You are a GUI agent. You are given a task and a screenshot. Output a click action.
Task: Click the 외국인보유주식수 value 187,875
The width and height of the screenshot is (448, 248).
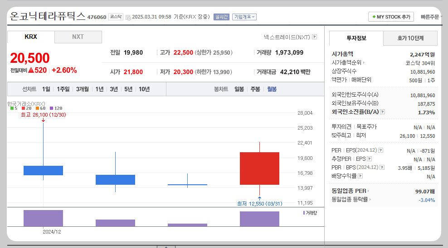pyautogui.click(x=426, y=104)
